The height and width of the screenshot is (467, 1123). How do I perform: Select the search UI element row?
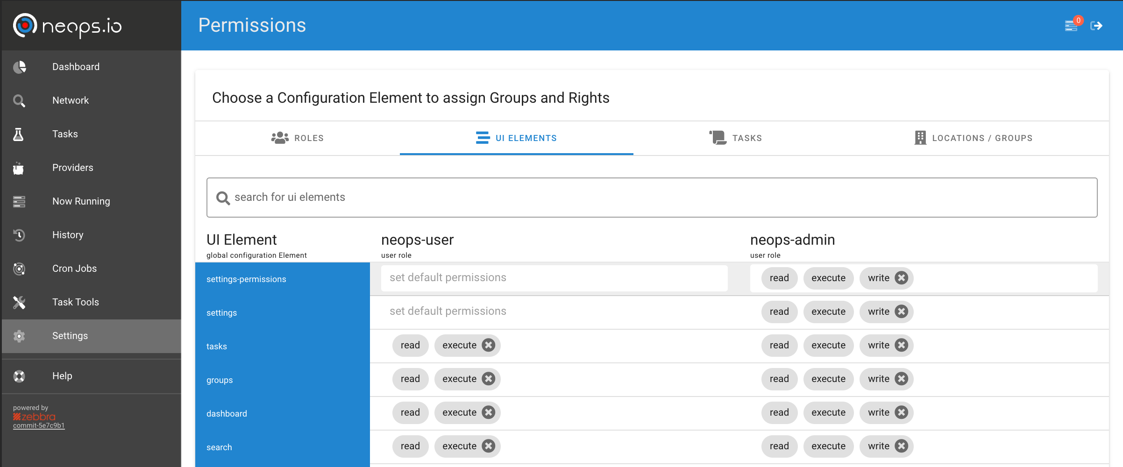[x=283, y=447]
